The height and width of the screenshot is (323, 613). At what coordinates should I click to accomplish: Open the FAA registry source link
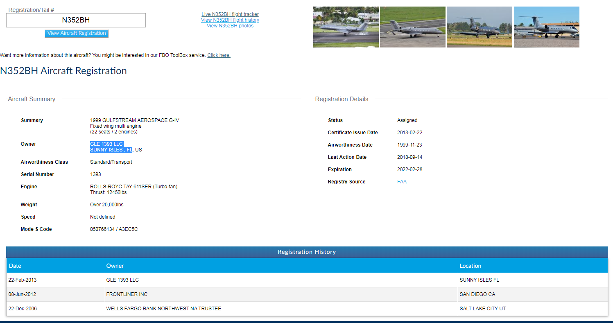pos(402,182)
